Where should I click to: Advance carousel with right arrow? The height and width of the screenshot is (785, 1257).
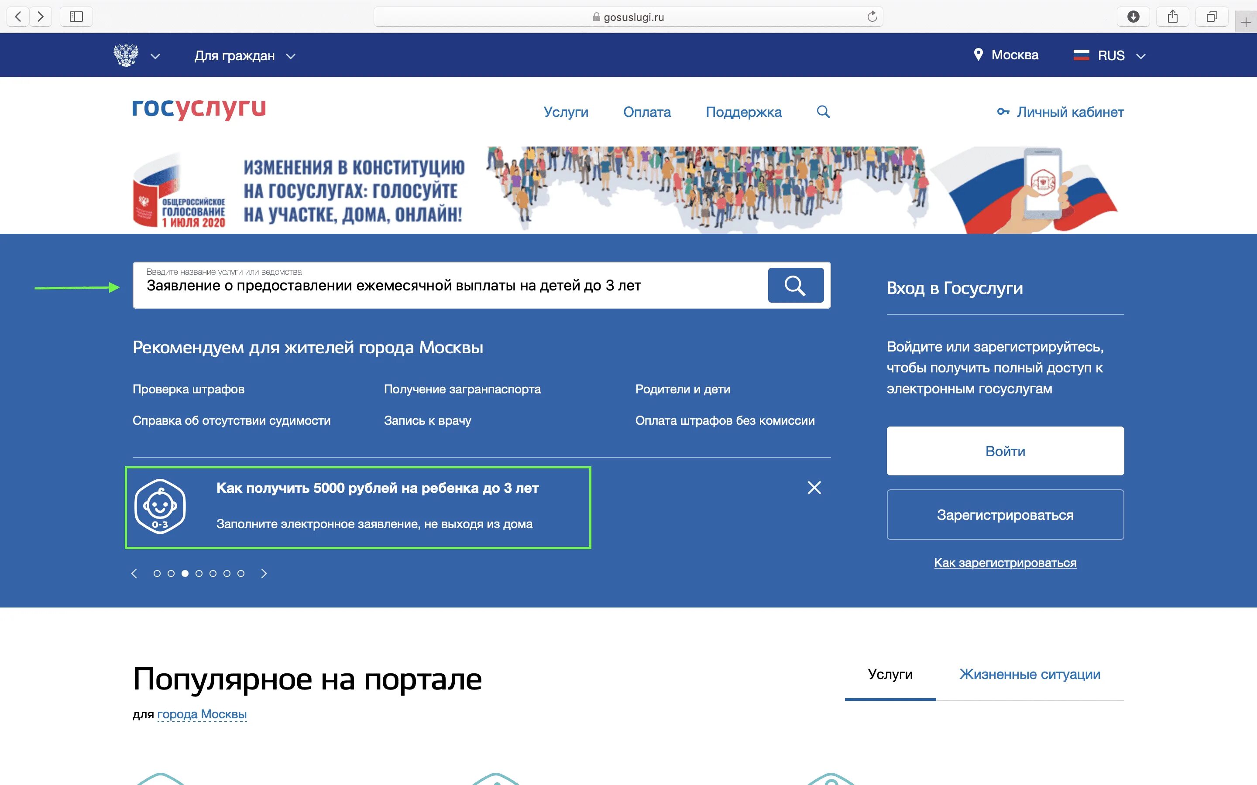click(264, 573)
